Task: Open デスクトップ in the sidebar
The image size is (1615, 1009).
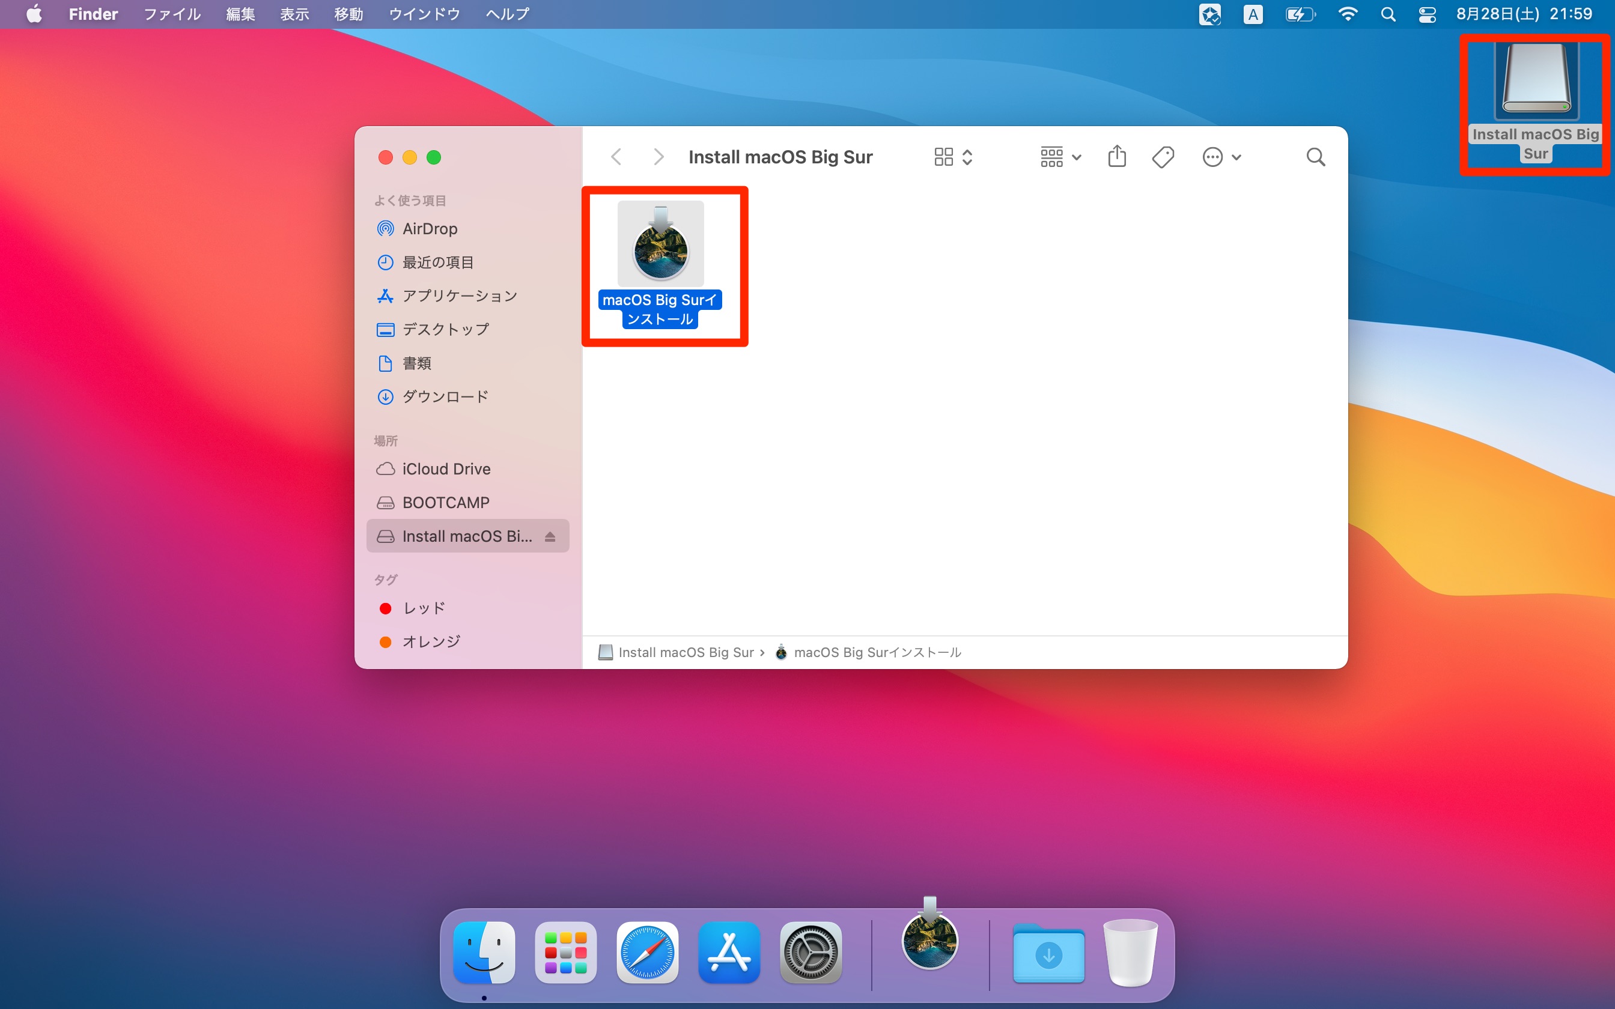Action: click(467, 329)
